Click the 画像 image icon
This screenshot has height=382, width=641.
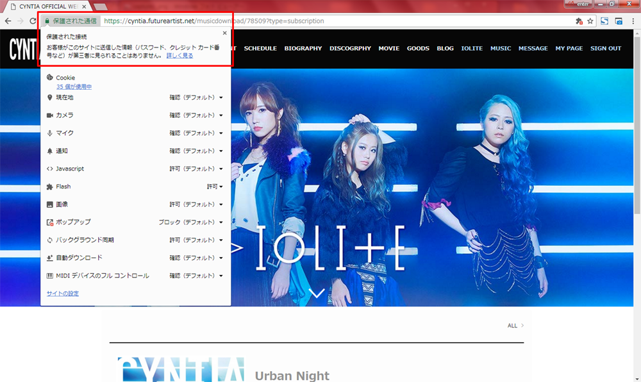pyautogui.click(x=50, y=204)
